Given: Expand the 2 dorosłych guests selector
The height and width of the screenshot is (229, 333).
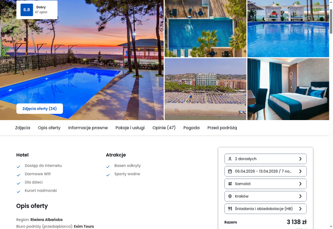Looking at the screenshot, I should coord(266,159).
